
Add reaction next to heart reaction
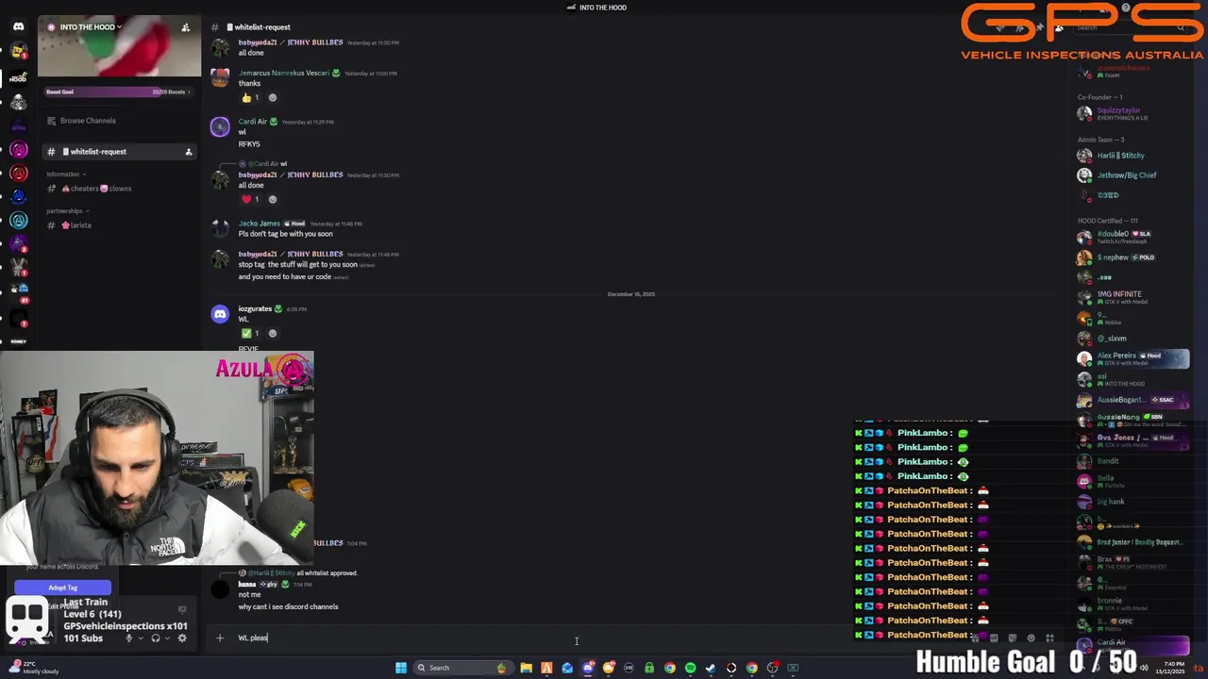(273, 200)
